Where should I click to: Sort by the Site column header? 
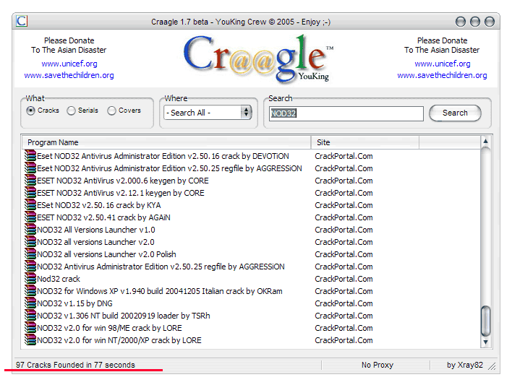coord(365,142)
